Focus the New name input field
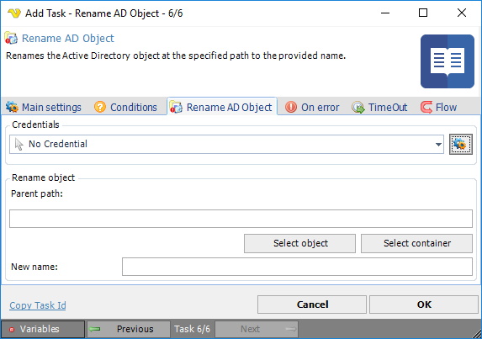 (x=297, y=267)
